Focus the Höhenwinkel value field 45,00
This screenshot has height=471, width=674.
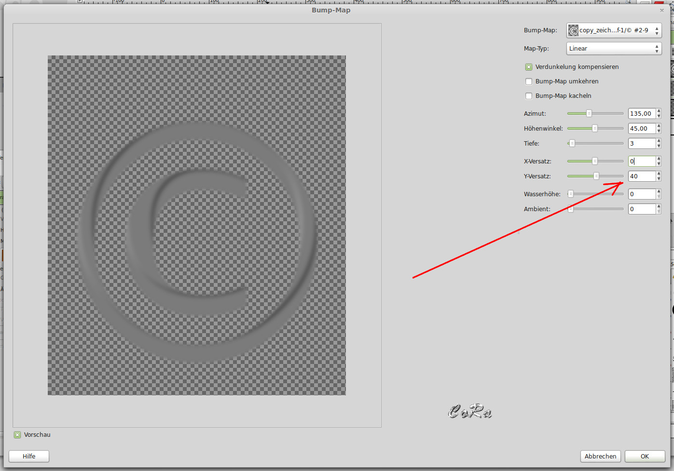tap(642, 129)
